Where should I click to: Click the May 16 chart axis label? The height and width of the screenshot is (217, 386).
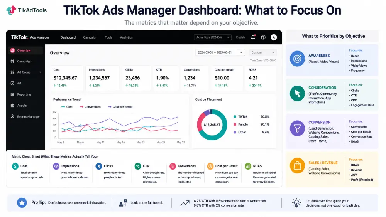(120, 142)
